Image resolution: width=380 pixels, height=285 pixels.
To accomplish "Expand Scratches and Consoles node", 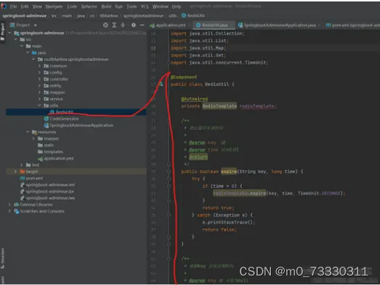I will pos(10,211).
